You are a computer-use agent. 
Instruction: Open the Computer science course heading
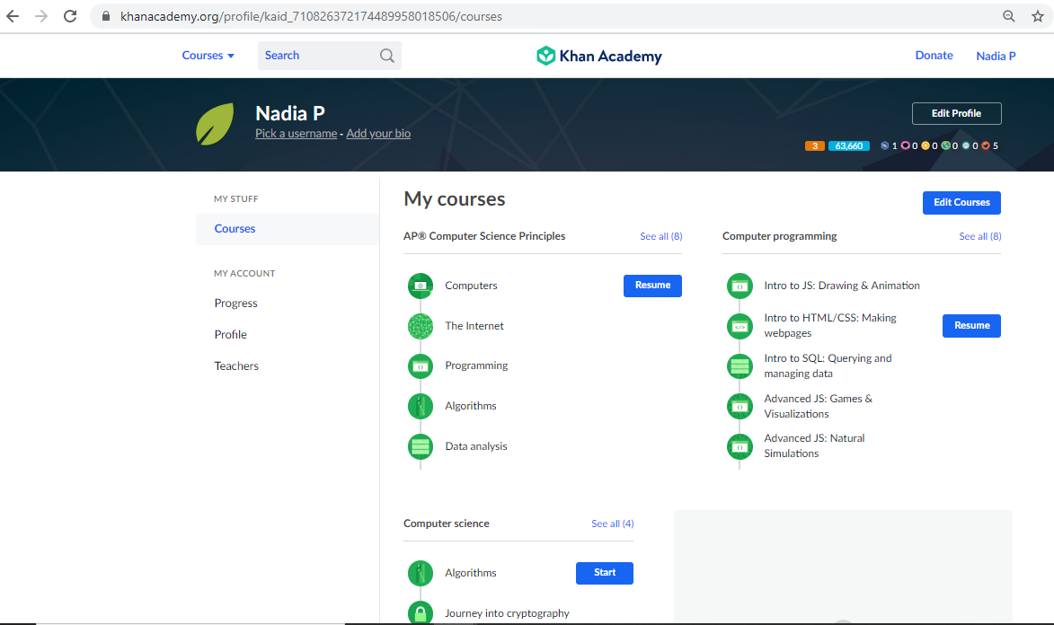click(447, 524)
